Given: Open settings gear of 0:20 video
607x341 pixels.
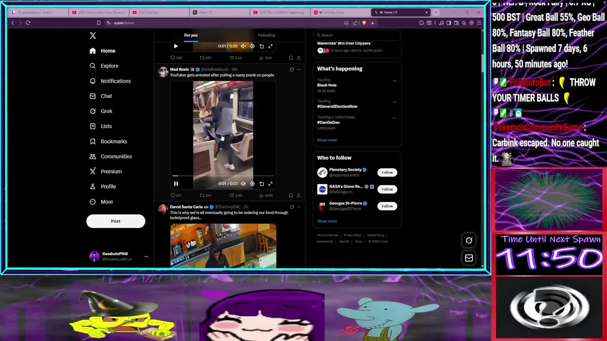Looking at the screenshot, I should (x=252, y=46).
